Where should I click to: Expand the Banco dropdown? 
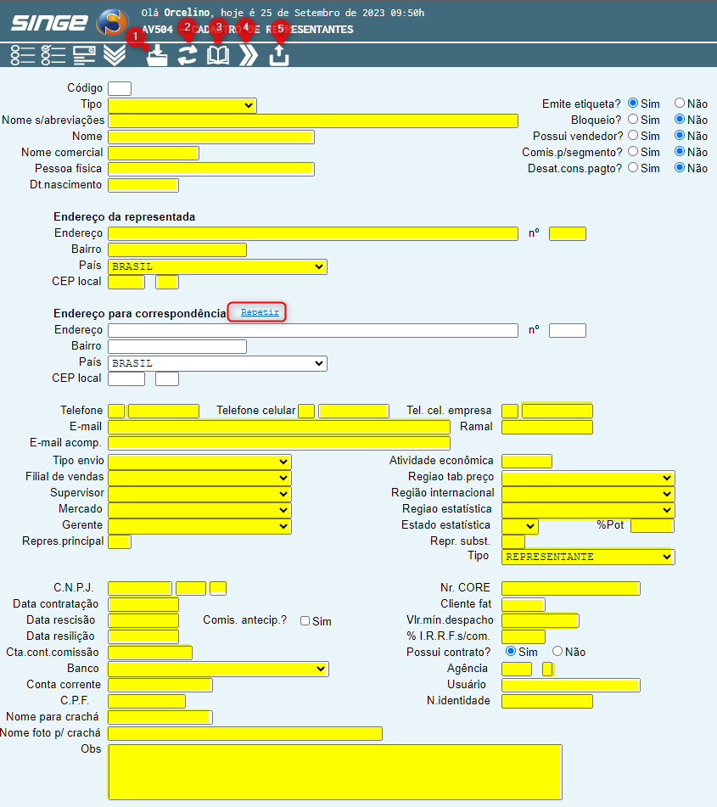tap(218, 669)
